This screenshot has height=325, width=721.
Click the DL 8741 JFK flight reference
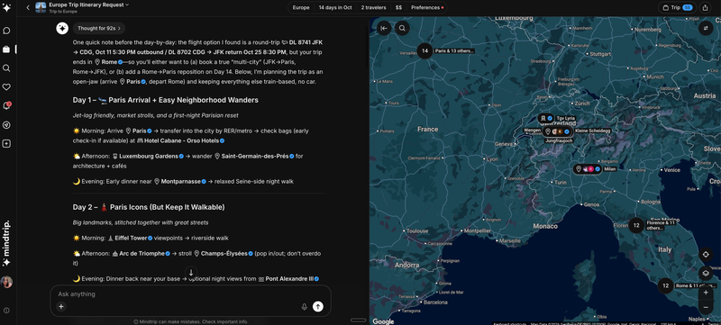click(x=302, y=42)
